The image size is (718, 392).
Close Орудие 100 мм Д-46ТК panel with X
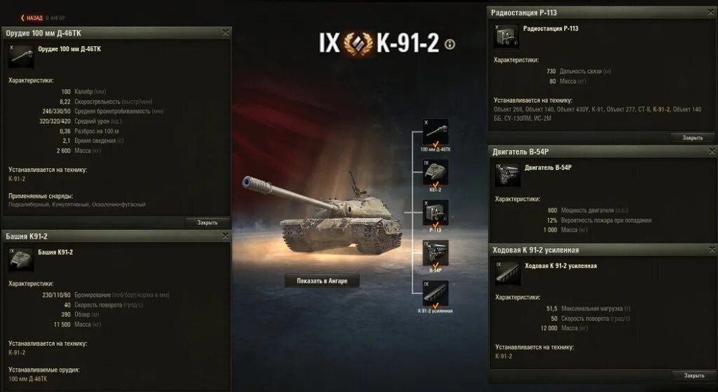tap(225, 32)
